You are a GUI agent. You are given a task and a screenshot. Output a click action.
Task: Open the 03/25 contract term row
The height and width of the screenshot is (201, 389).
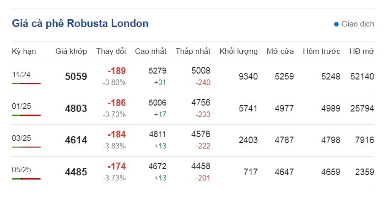(193, 140)
